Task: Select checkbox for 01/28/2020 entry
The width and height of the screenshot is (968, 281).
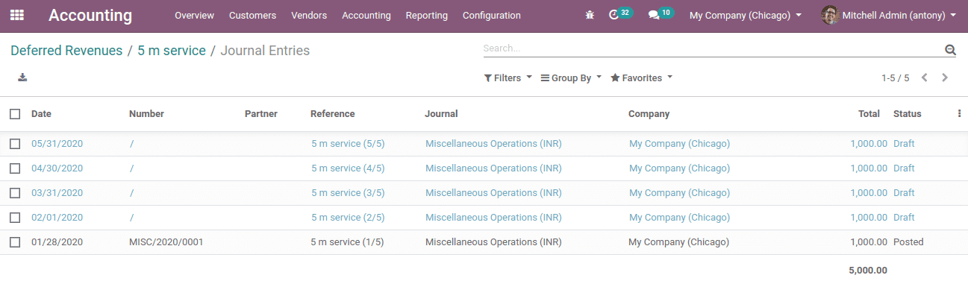Action: [x=15, y=242]
